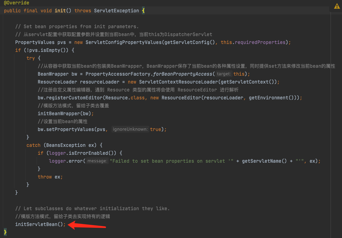Click the logger.error call
Screen dimensions: 342x238
tap(66, 161)
